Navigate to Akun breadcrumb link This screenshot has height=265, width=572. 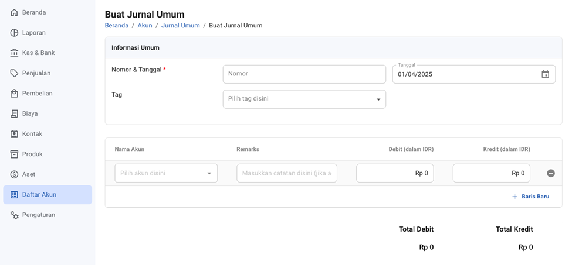(145, 26)
